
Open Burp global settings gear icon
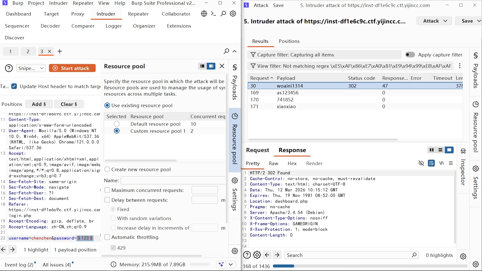[x=233, y=14]
